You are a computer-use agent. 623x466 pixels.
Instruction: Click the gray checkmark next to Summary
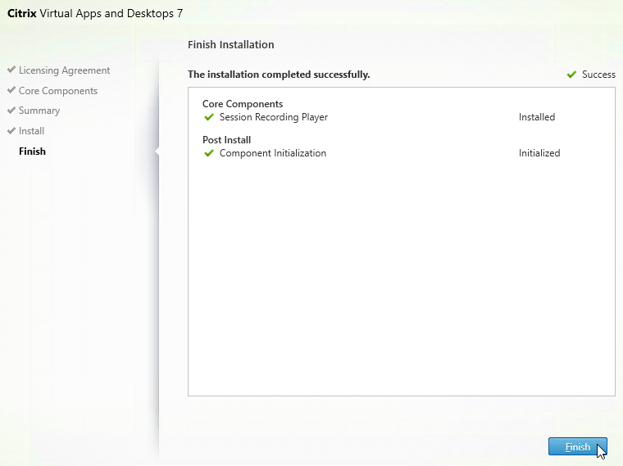tap(11, 110)
